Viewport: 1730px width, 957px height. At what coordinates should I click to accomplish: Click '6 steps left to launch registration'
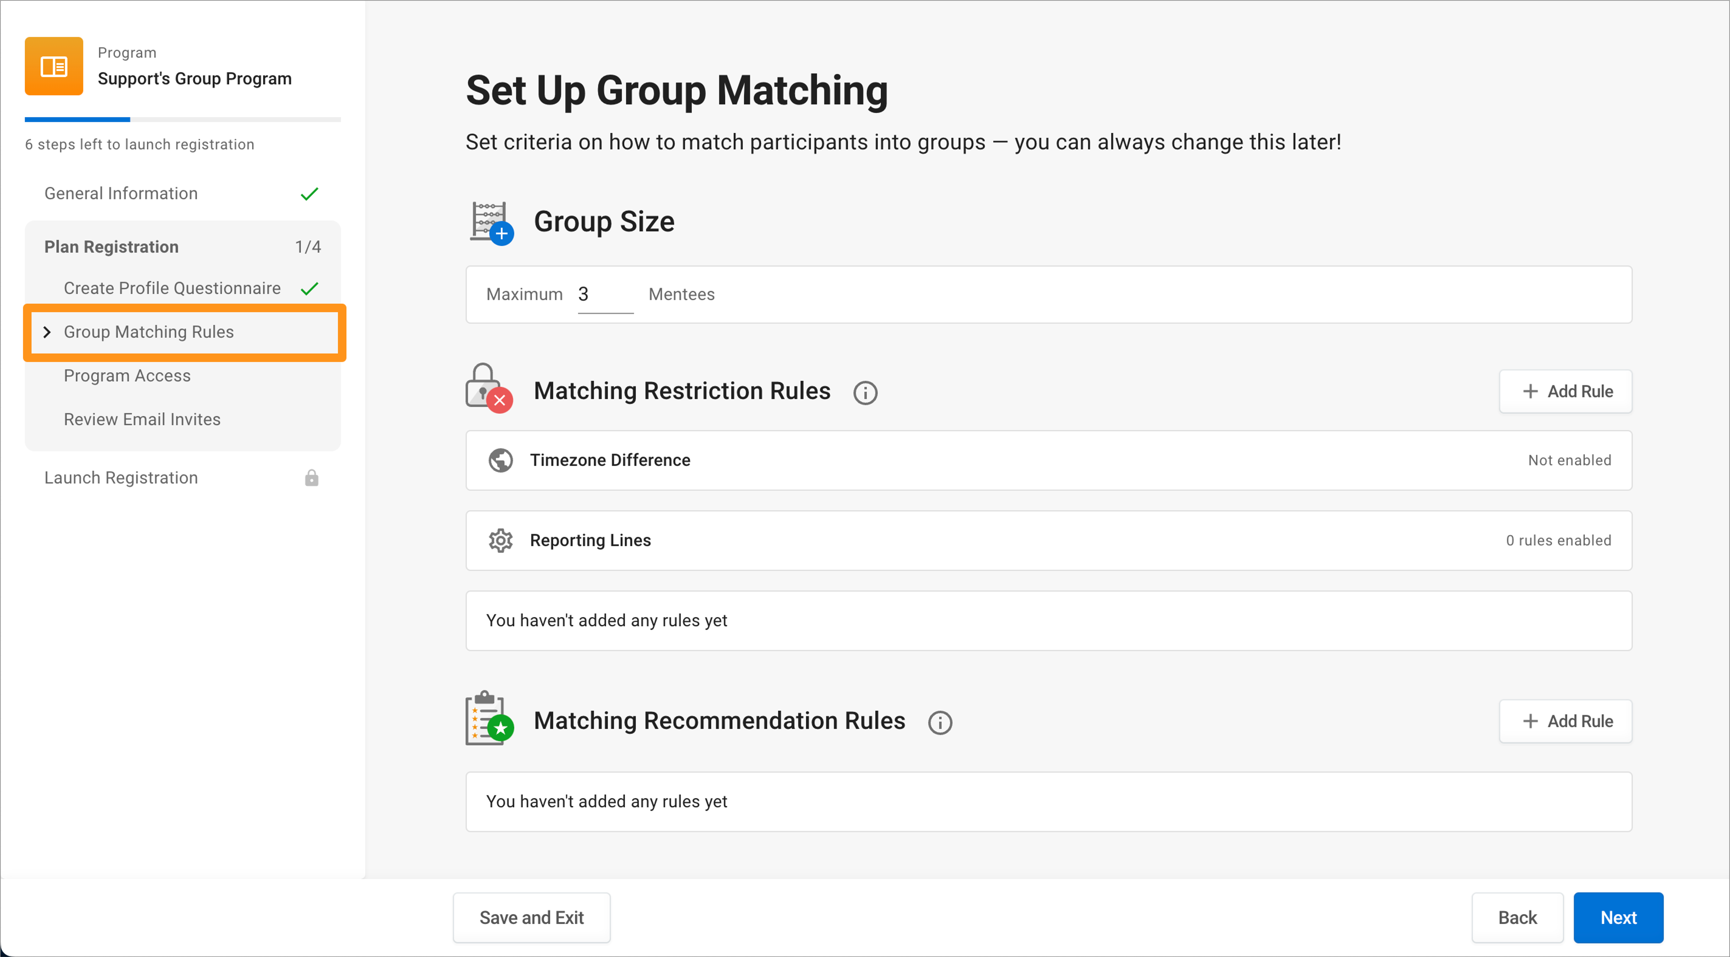click(x=140, y=144)
